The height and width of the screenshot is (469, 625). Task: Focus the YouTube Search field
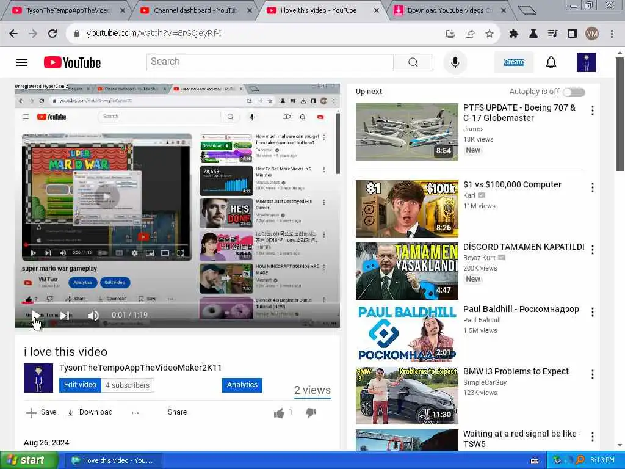(x=270, y=62)
